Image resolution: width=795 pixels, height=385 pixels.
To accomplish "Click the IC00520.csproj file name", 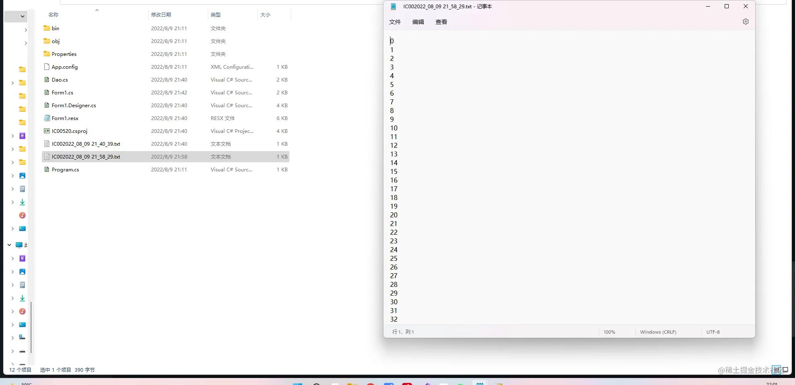I will click(70, 131).
